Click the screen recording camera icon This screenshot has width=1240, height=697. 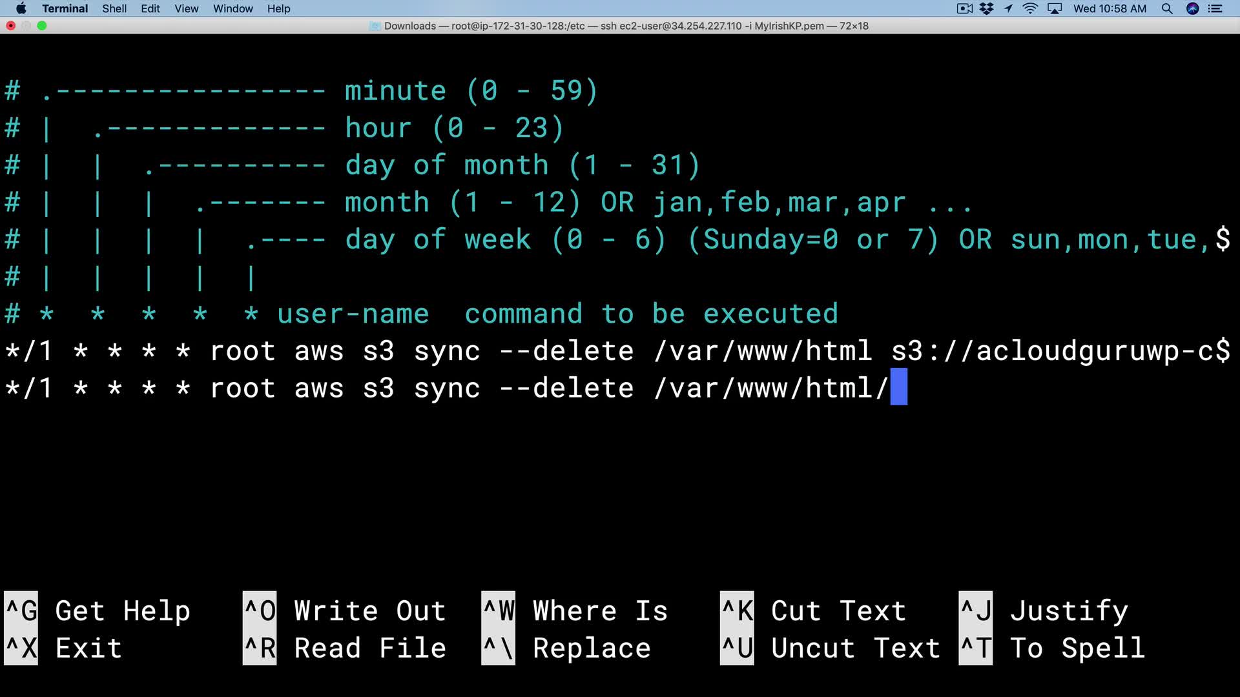964,8
